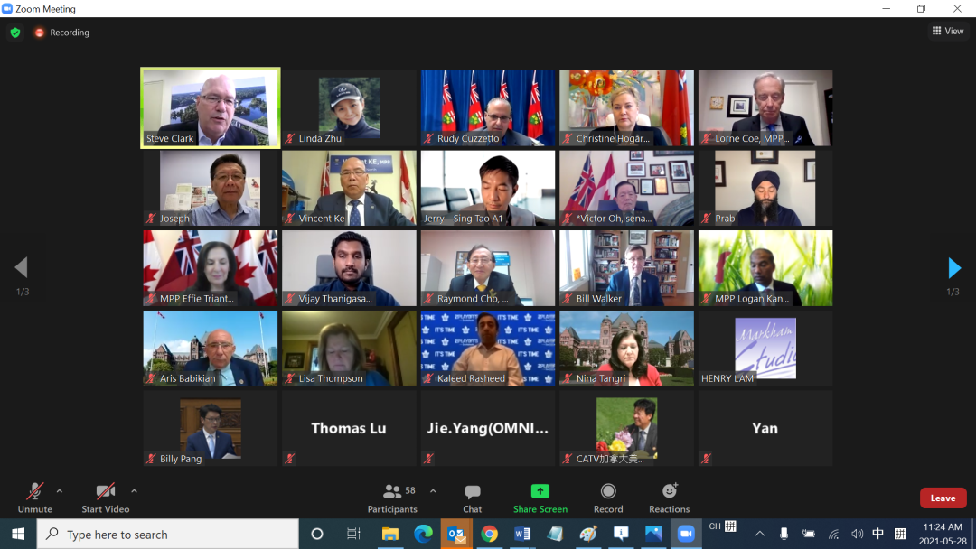Unmute the microphone

click(x=34, y=497)
